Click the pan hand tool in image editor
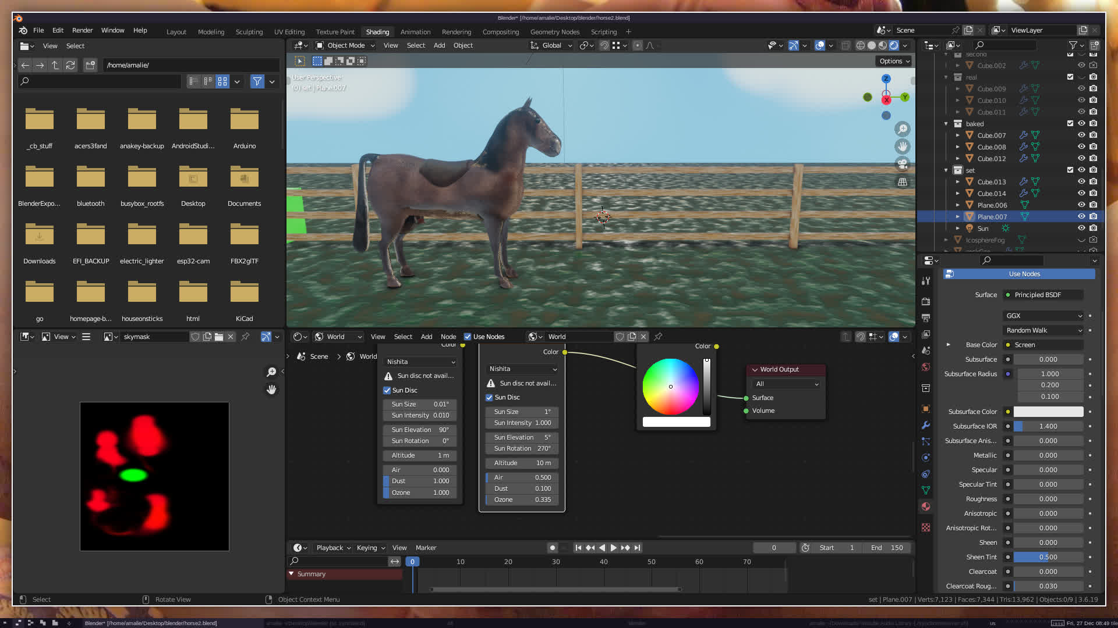 pyautogui.click(x=271, y=390)
